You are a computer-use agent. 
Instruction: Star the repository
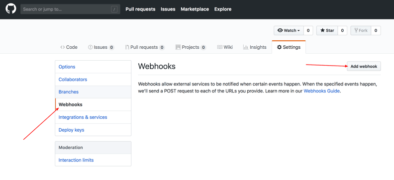click(327, 31)
